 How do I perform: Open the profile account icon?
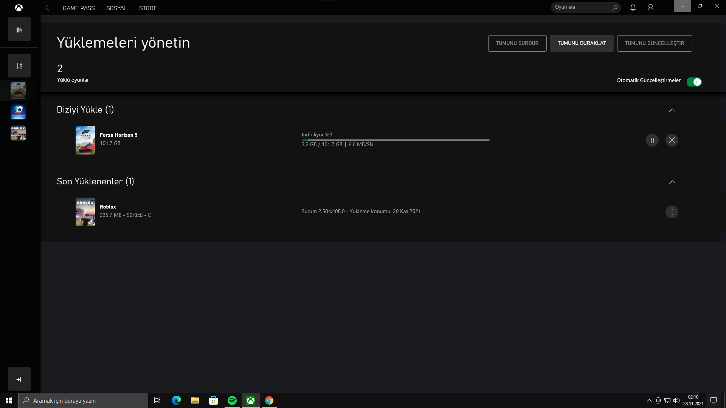(x=650, y=8)
